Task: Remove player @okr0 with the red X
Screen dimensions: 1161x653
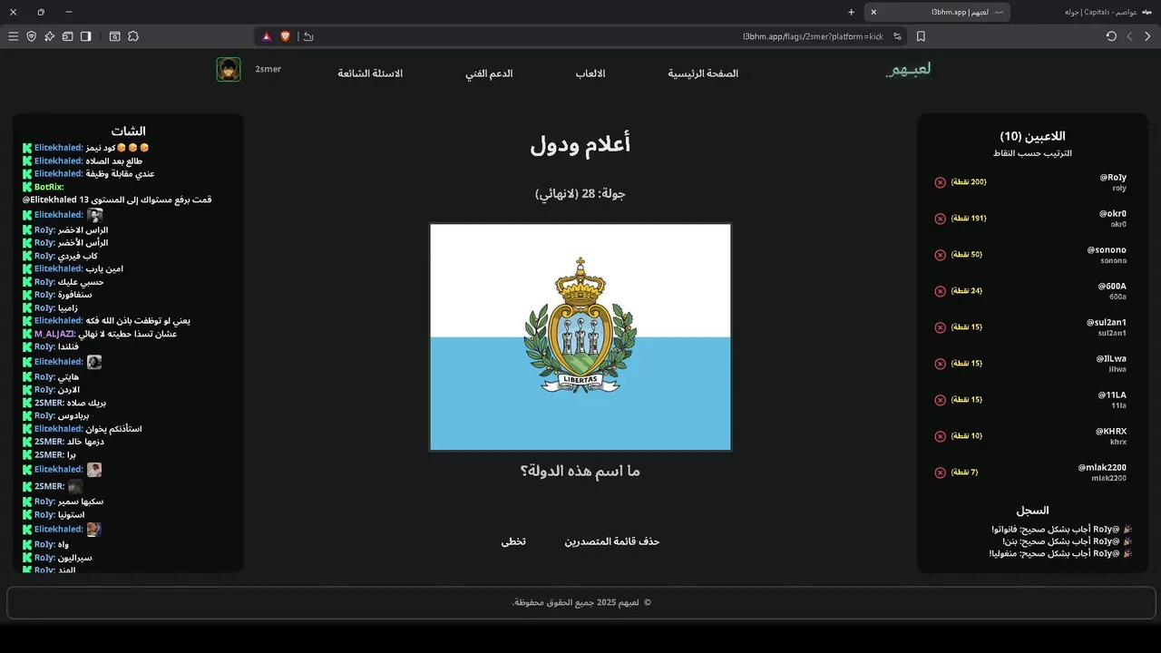Action: click(940, 219)
